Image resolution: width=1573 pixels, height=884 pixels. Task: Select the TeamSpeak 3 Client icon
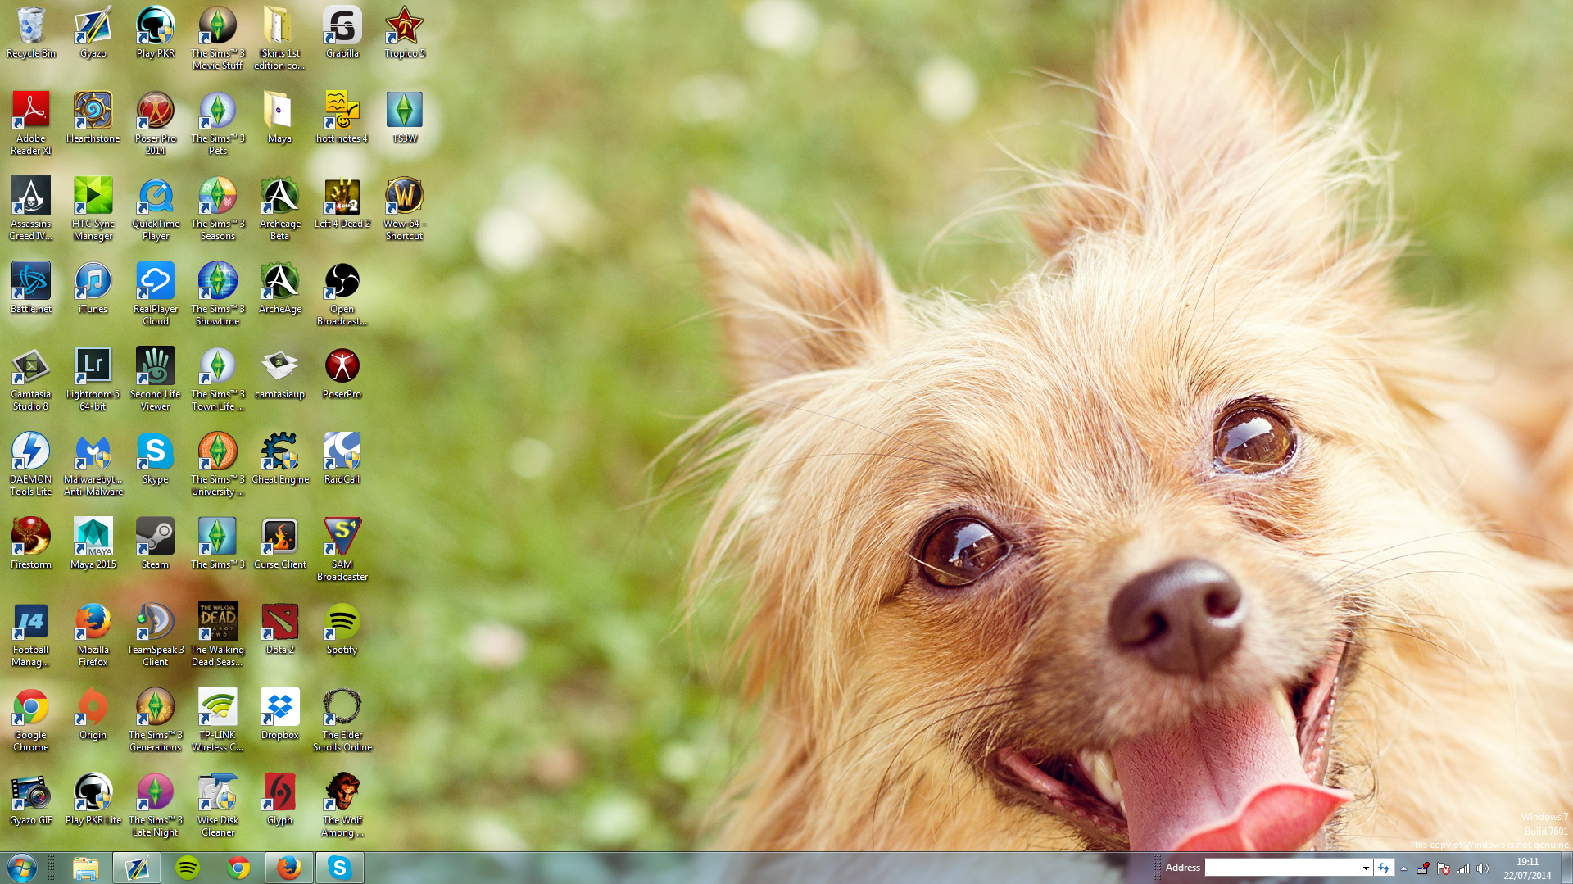(x=156, y=635)
